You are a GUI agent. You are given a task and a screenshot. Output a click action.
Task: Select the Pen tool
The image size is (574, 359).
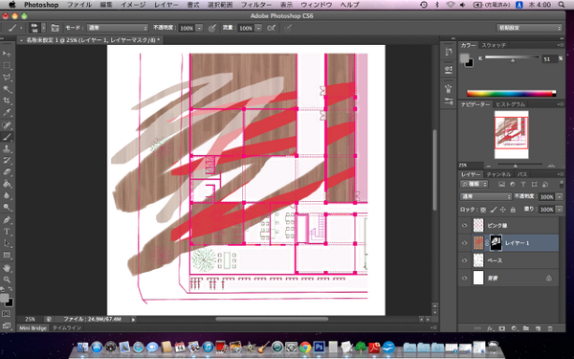click(x=7, y=220)
